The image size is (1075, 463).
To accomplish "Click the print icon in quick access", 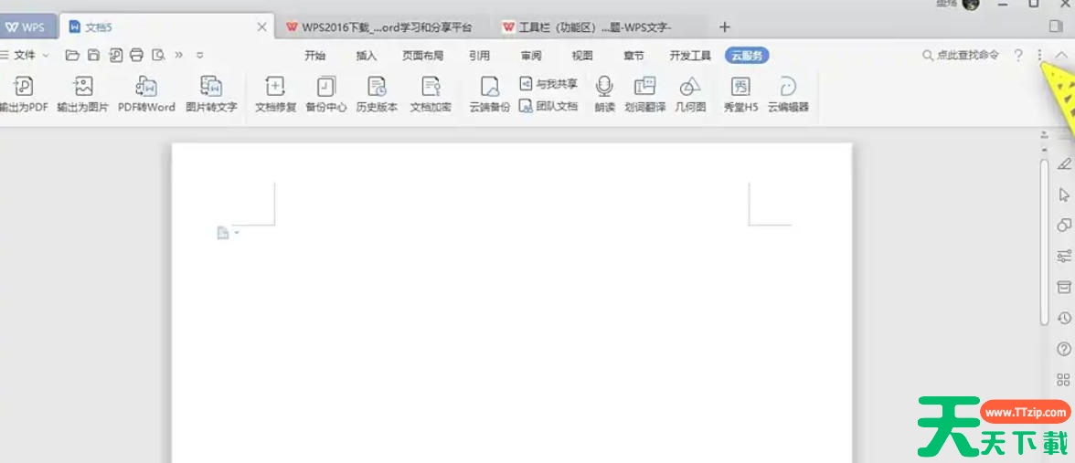I will 137,56.
